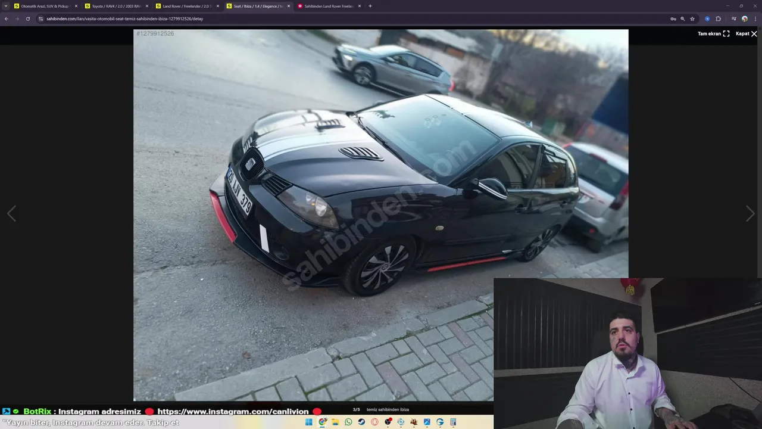The width and height of the screenshot is (762, 429).
Task: Open the media control icon
Action: coord(733,18)
